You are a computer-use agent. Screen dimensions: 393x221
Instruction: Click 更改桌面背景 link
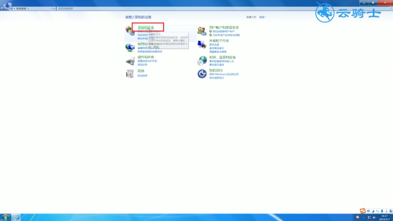(x=217, y=48)
